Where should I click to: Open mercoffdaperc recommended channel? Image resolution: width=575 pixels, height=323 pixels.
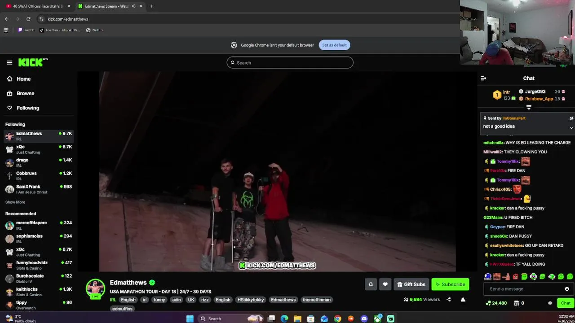pos(39,225)
